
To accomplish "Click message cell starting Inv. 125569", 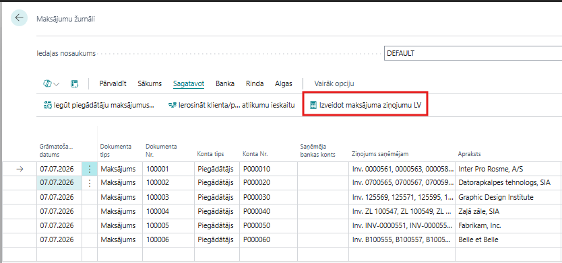I will click(x=402, y=197).
